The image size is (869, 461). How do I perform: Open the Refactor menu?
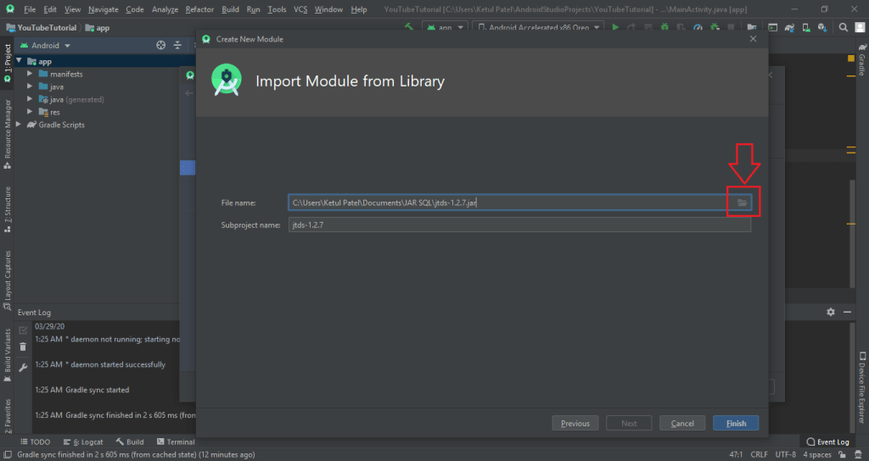(x=199, y=9)
